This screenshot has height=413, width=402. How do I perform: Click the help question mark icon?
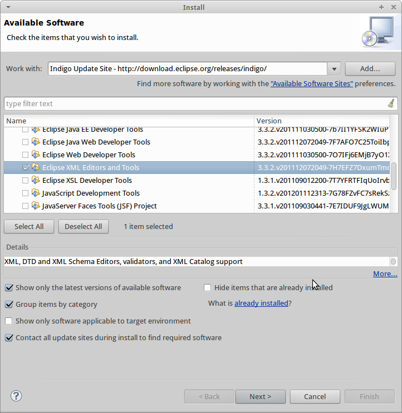16,396
